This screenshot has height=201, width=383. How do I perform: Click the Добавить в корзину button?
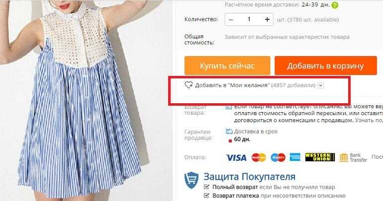coord(326,66)
